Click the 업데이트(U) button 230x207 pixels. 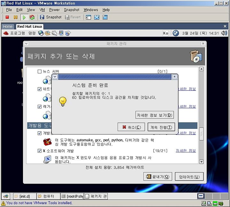[x=189, y=177]
